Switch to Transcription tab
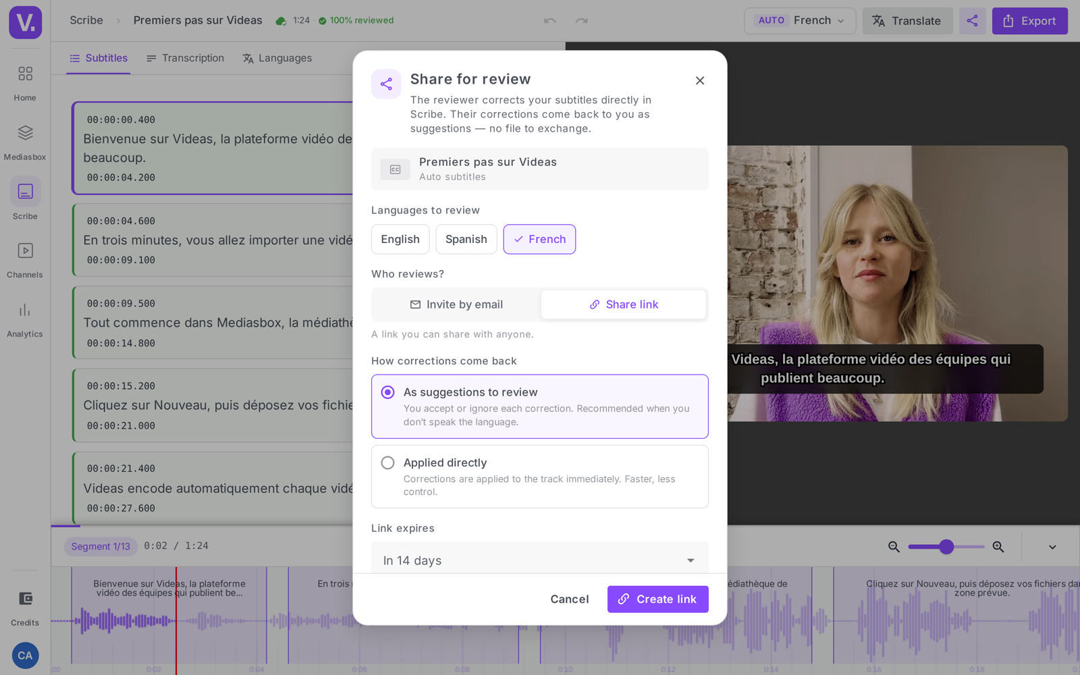The height and width of the screenshot is (675, 1080). [185, 58]
